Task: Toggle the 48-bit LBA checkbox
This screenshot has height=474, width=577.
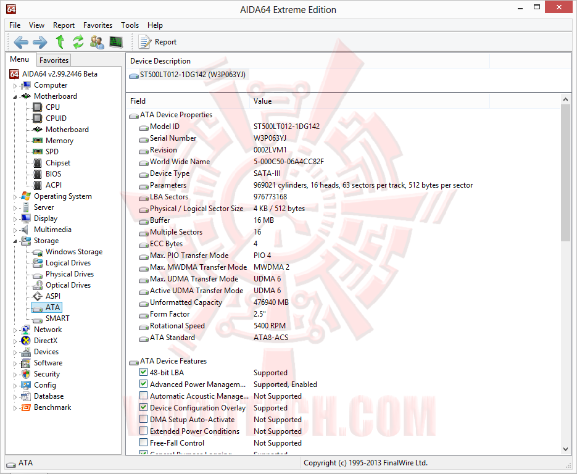Action: (x=144, y=372)
